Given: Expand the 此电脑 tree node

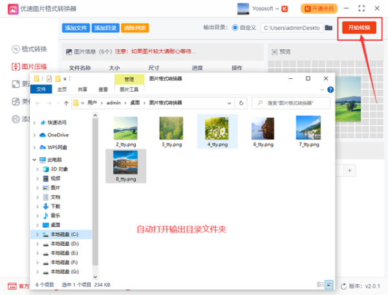Looking at the screenshot, I should coord(35,160).
